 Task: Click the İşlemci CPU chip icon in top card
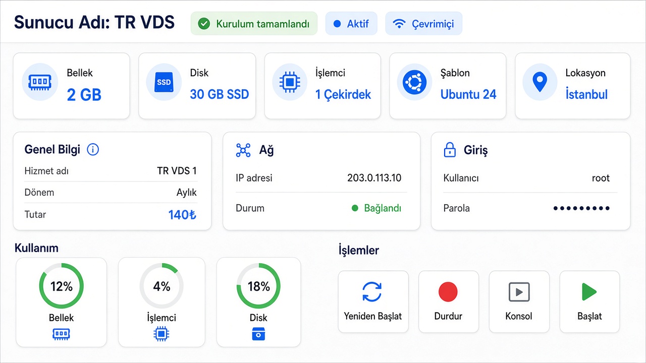[x=290, y=82]
